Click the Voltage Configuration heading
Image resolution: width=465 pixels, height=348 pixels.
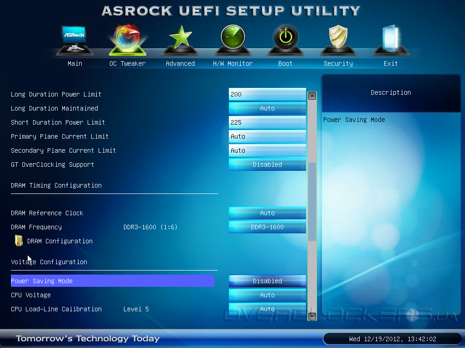click(49, 262)
